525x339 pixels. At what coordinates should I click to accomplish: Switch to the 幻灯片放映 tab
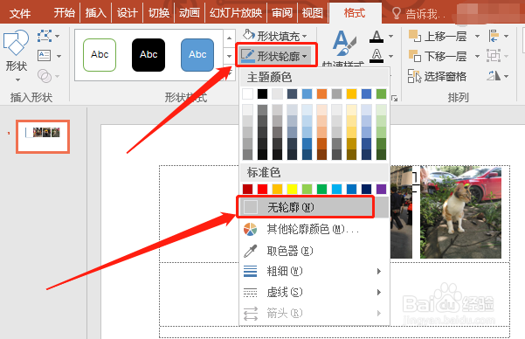[x=236, y=13]
